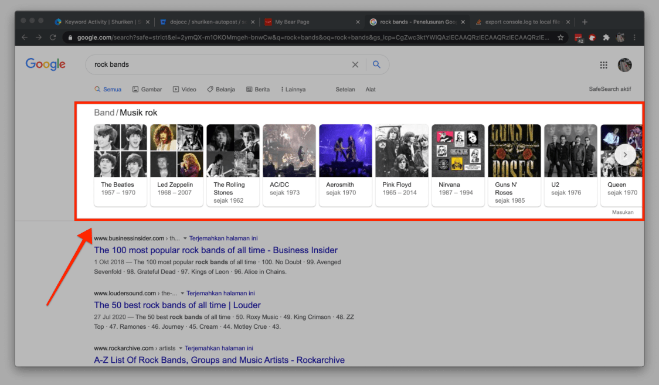Click the Musik rok carousel heading
Viewport: 659px width, 385px height.
coord(138,113)
